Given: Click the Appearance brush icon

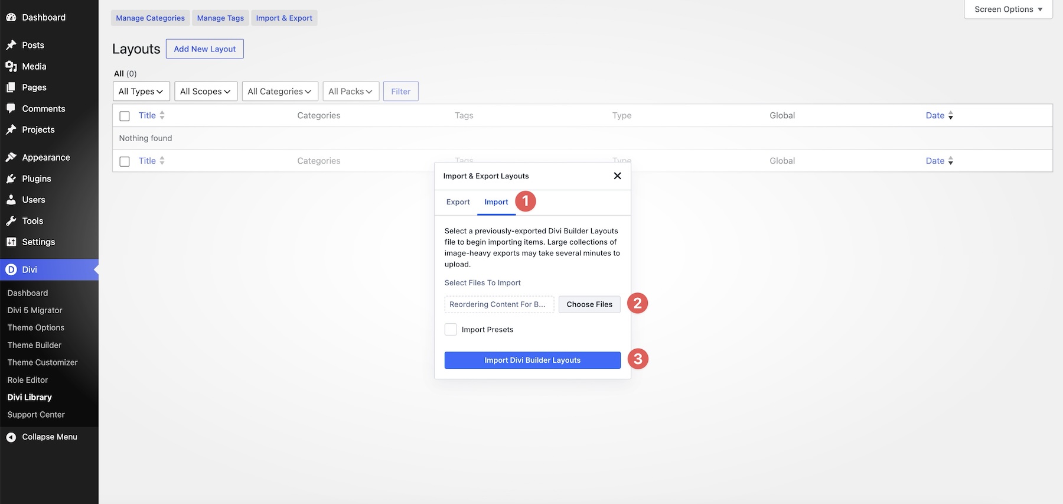Looking at the screenshot, I should click(x=11, y=157).
